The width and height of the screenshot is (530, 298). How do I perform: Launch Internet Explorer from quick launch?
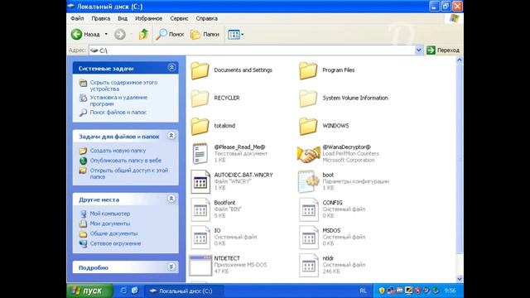(x=123, y=291)
